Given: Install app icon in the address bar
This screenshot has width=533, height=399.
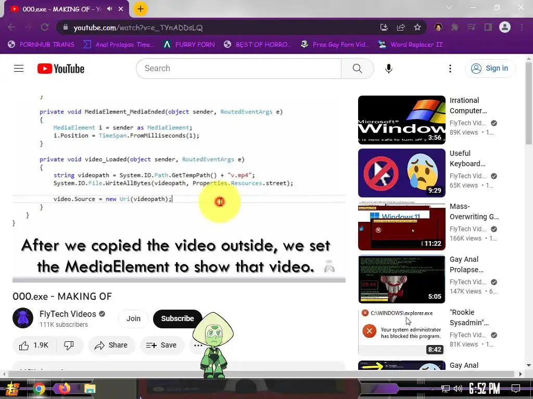Looking at the screenshot, I should (384, 27).
